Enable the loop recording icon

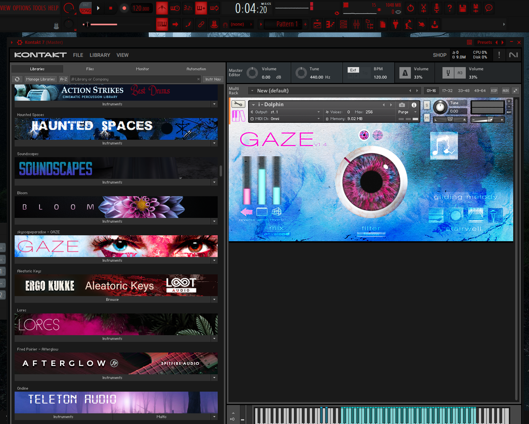tap(214, 8)
